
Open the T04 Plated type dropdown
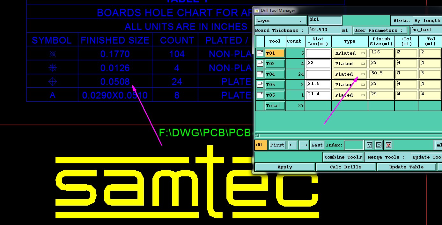tap(350, 74)
